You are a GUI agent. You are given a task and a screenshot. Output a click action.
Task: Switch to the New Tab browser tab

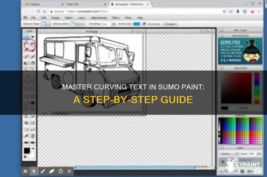tap(86, 4)
